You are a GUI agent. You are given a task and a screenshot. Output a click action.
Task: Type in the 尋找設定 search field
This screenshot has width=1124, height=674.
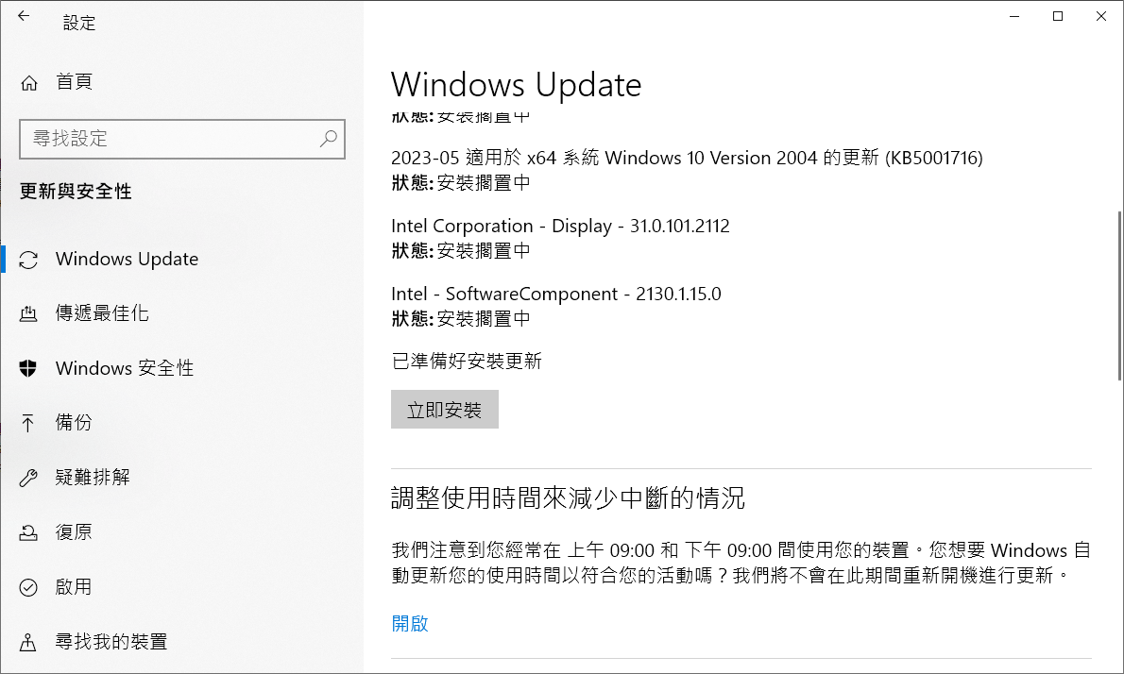pyautogui.click(x=170, y=139)
